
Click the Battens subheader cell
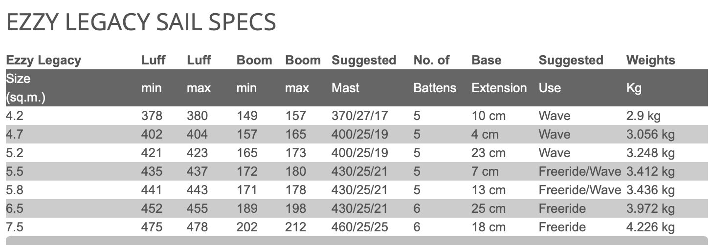click(434, 88)
